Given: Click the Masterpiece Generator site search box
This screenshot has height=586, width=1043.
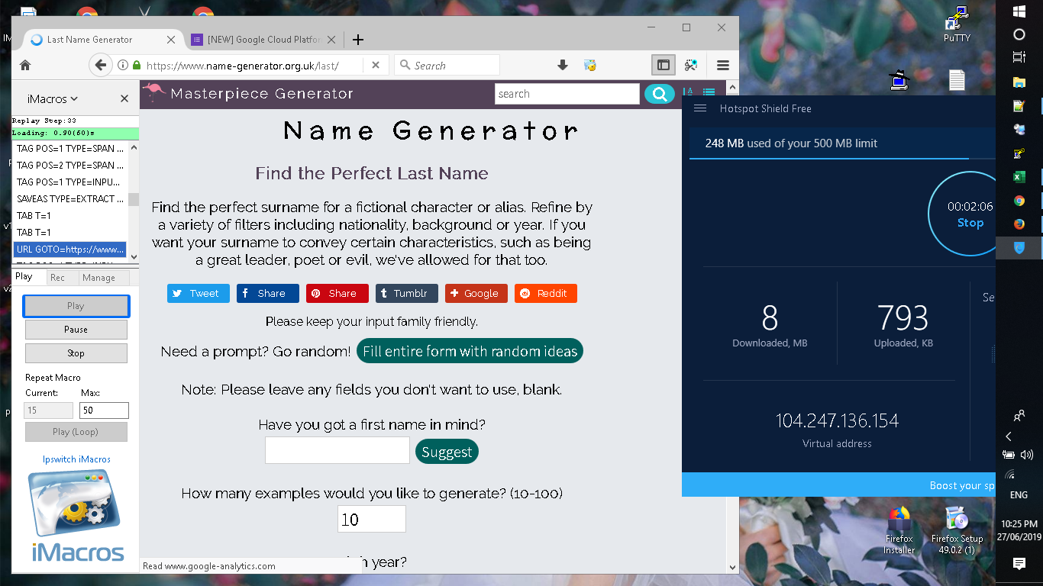Looking at the screenshot, I should (567, 94).
